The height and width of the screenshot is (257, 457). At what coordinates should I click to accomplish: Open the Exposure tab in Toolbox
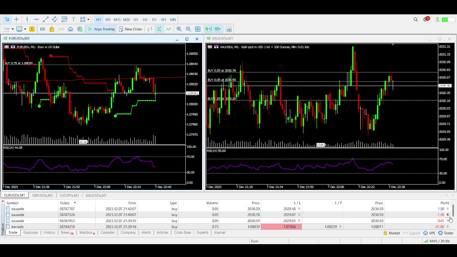click(31, 232)
